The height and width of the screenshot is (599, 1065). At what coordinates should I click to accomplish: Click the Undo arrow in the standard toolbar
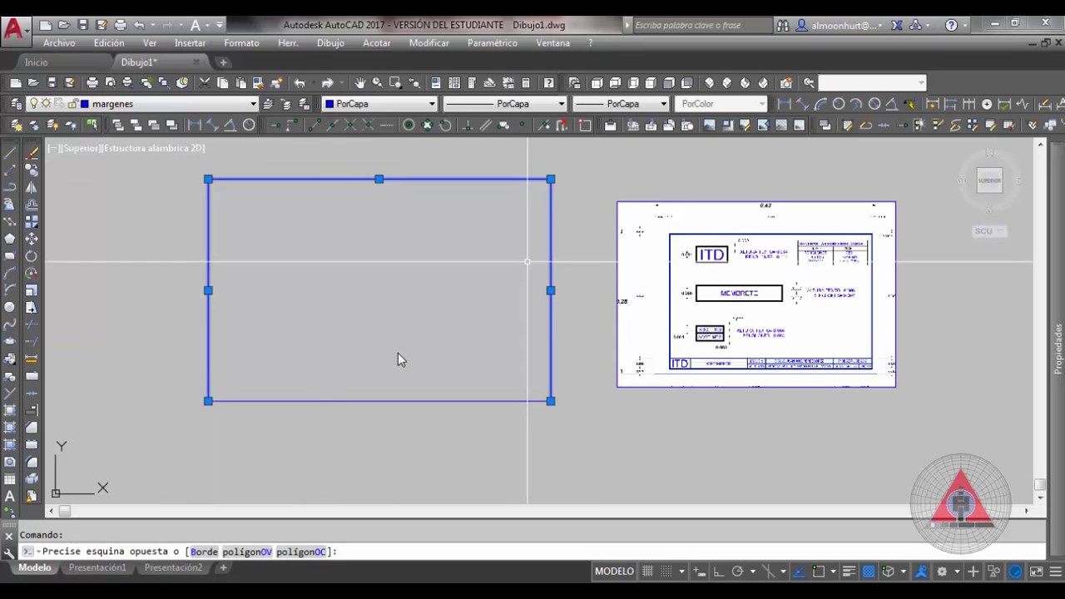pos(300,82)
